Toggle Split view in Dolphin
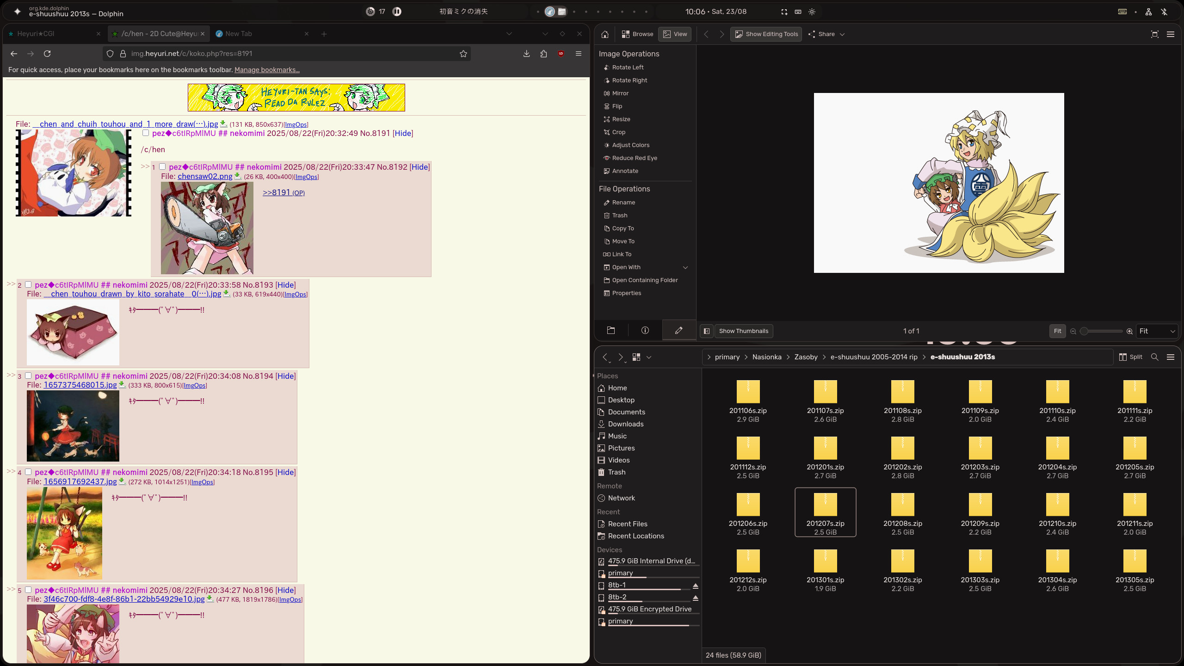The width and height of the screenshot is (1184, 666). (1130, 357)
